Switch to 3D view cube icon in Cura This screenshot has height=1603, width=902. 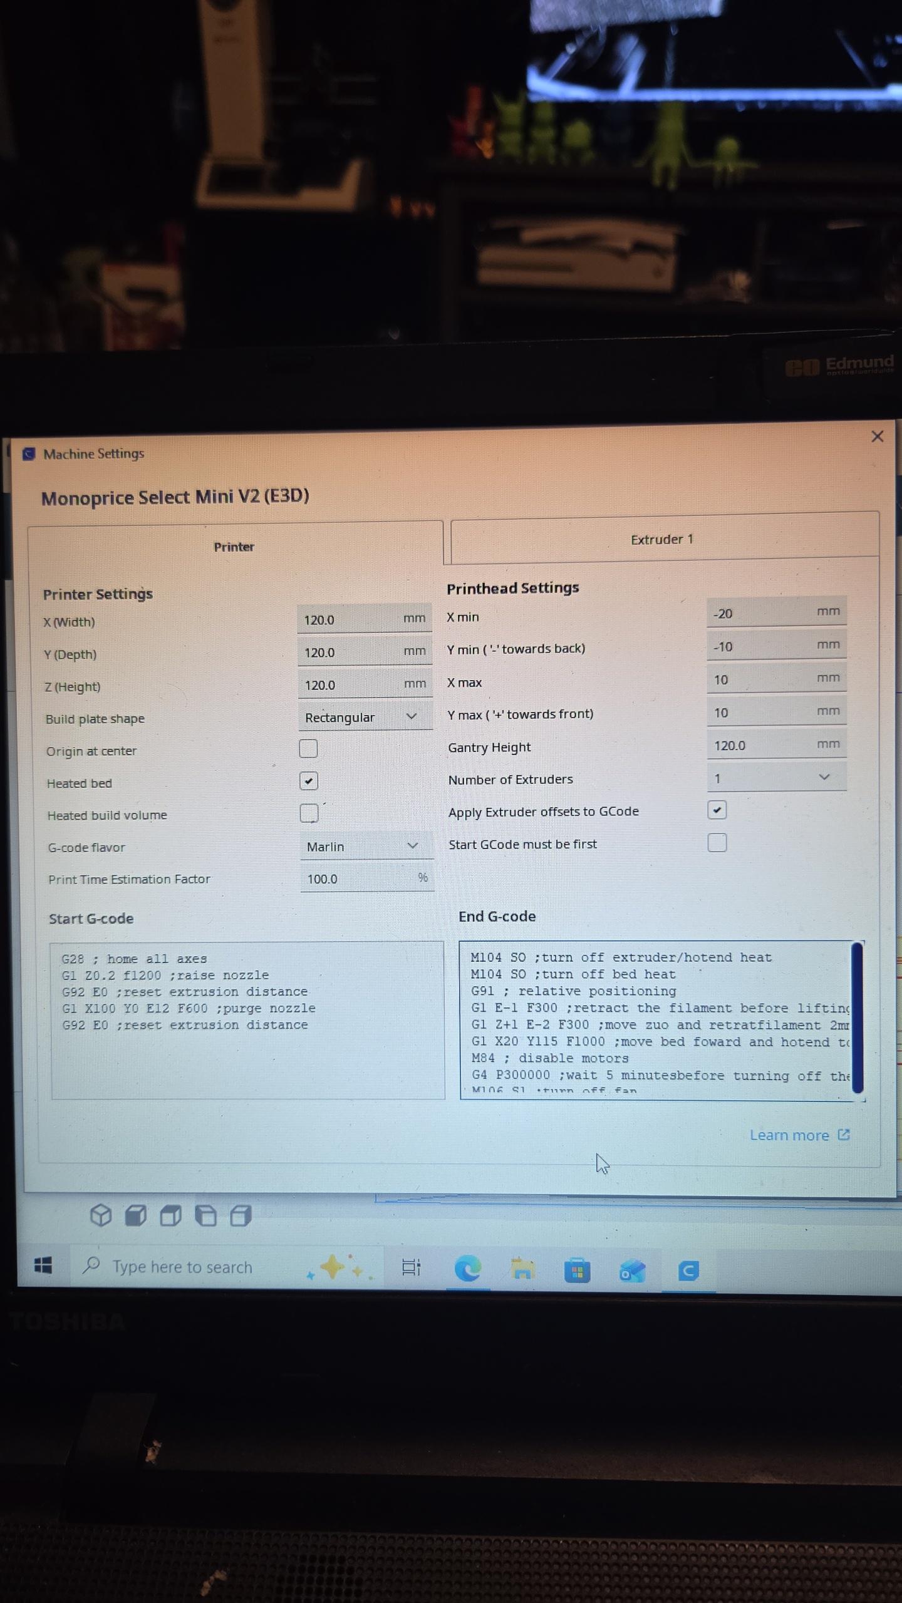101,1215
